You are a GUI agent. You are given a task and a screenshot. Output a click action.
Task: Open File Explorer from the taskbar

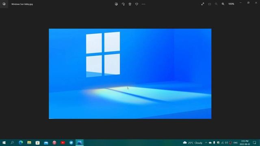(x=29, y=142)
